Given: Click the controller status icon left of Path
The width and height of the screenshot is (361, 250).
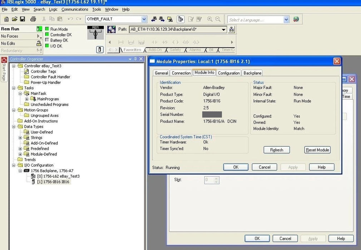Looking at the screenshot, I should (112, 29).
